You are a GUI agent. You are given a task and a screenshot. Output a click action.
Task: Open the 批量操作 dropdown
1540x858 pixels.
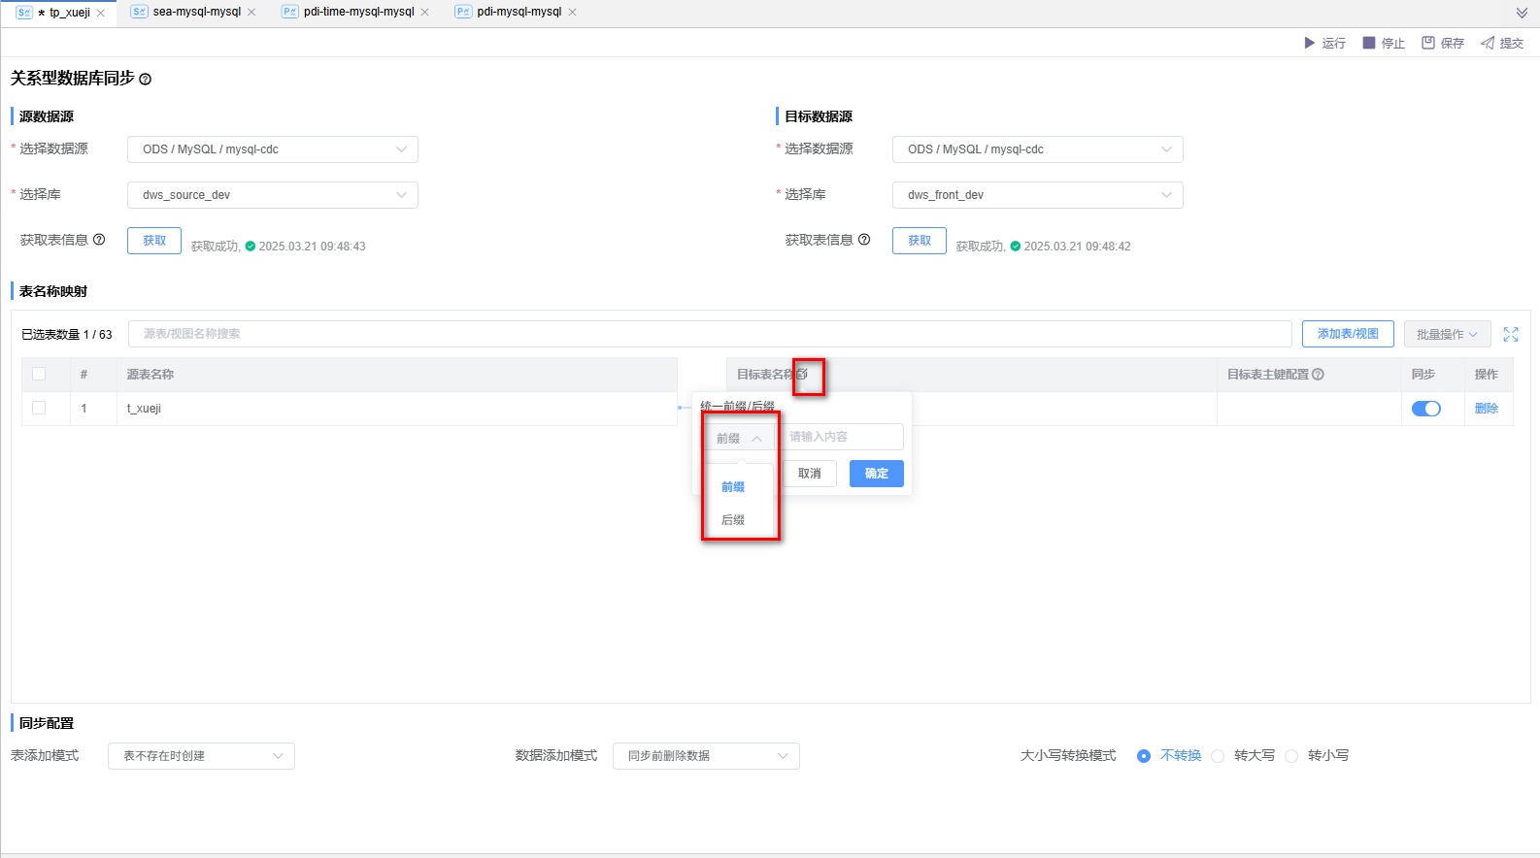1447,334
